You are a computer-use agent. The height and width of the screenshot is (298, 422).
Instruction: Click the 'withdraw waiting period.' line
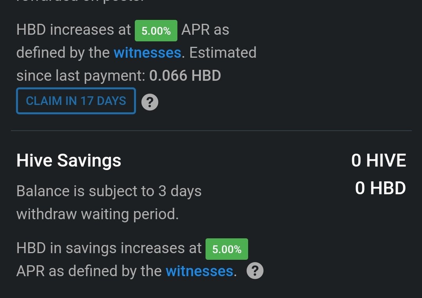click(x=98, y=214)
